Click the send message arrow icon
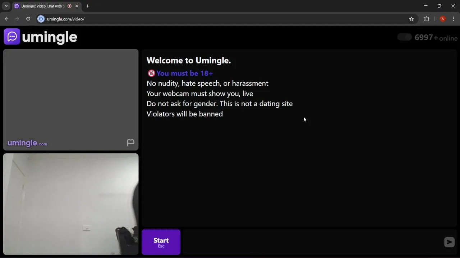 [x=449, y=242]
